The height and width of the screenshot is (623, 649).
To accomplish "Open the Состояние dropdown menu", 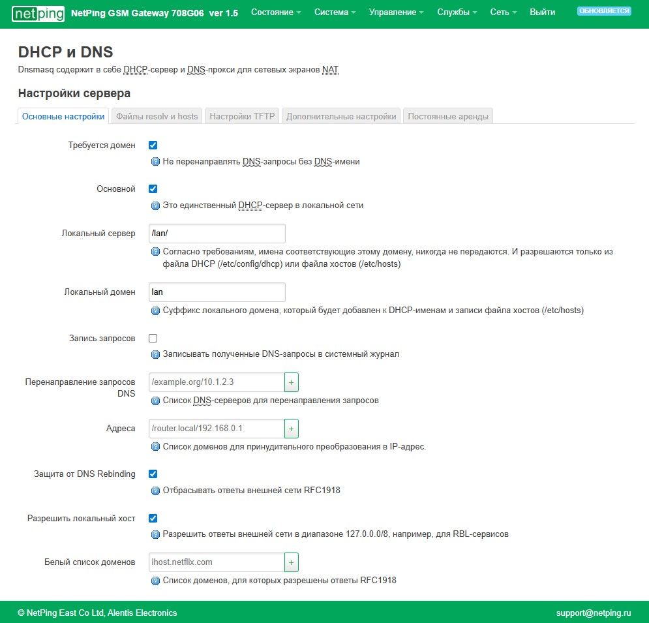I will coord(276,12).
